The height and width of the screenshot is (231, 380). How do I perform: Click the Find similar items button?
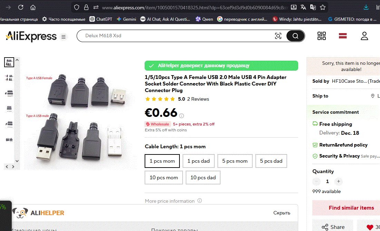351,208
